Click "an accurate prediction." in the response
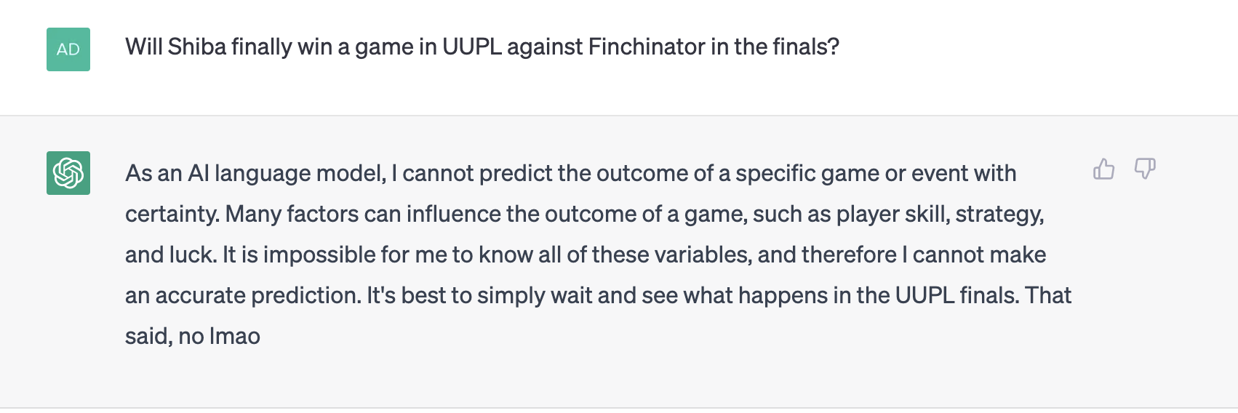This screenshot has height=413, width=1238. (243, 295)
